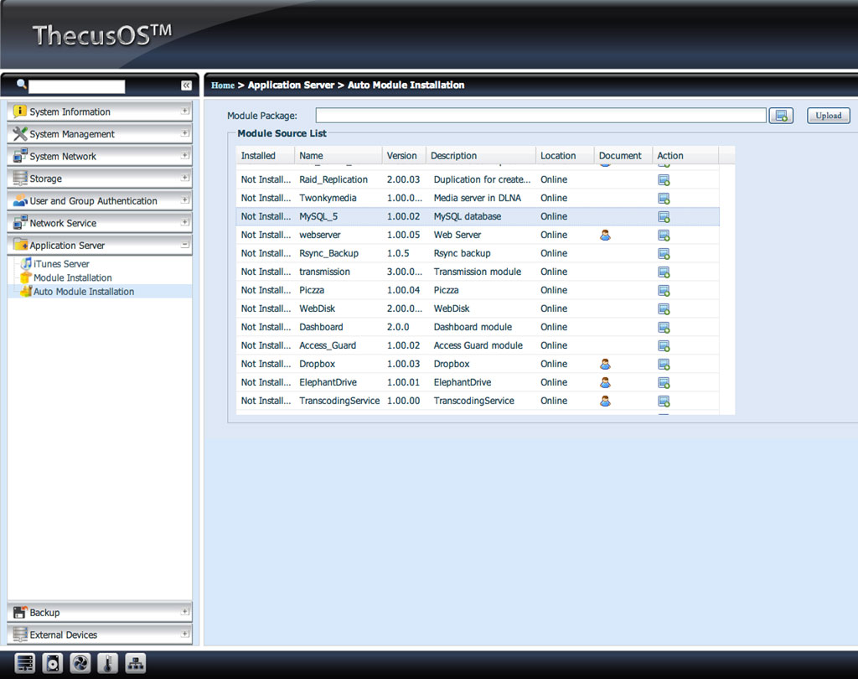Screen dimensions: 858x679
Task: Click install action icon for MySQL_5
Action: pos(664,217)
